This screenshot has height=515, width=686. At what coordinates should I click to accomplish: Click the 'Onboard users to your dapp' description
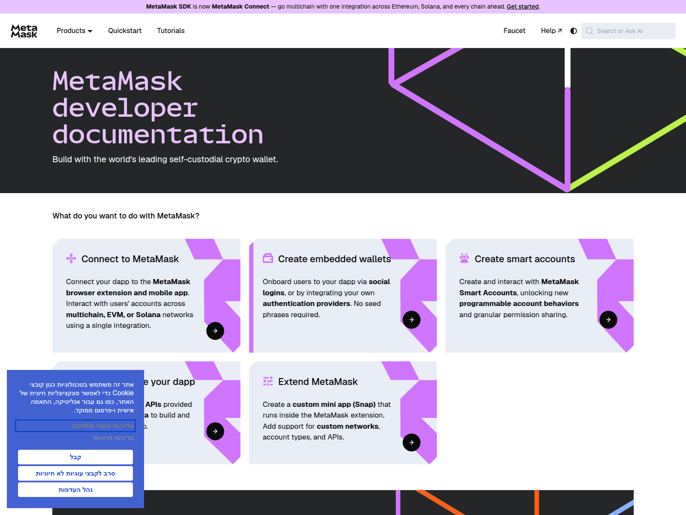[327, 298]
